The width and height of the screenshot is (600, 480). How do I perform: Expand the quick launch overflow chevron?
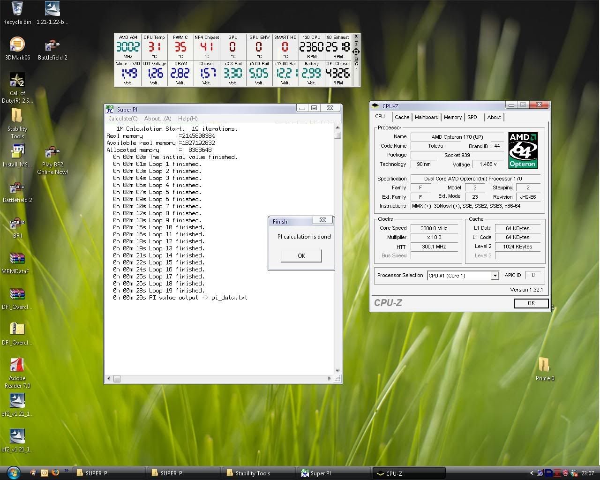point(66,471)
